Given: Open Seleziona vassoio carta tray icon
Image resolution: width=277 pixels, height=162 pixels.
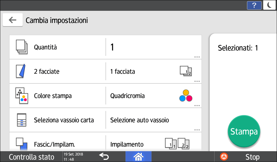Looking at the screenshot, I should pos(22,120).
